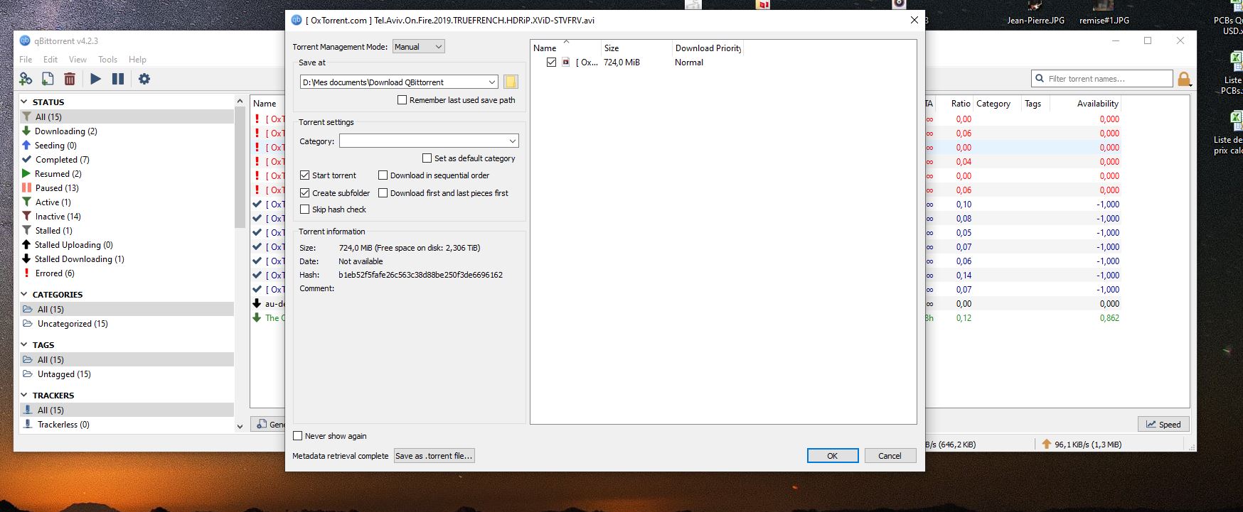Click the lock UI padlock icon

[x=1184, y=79]
